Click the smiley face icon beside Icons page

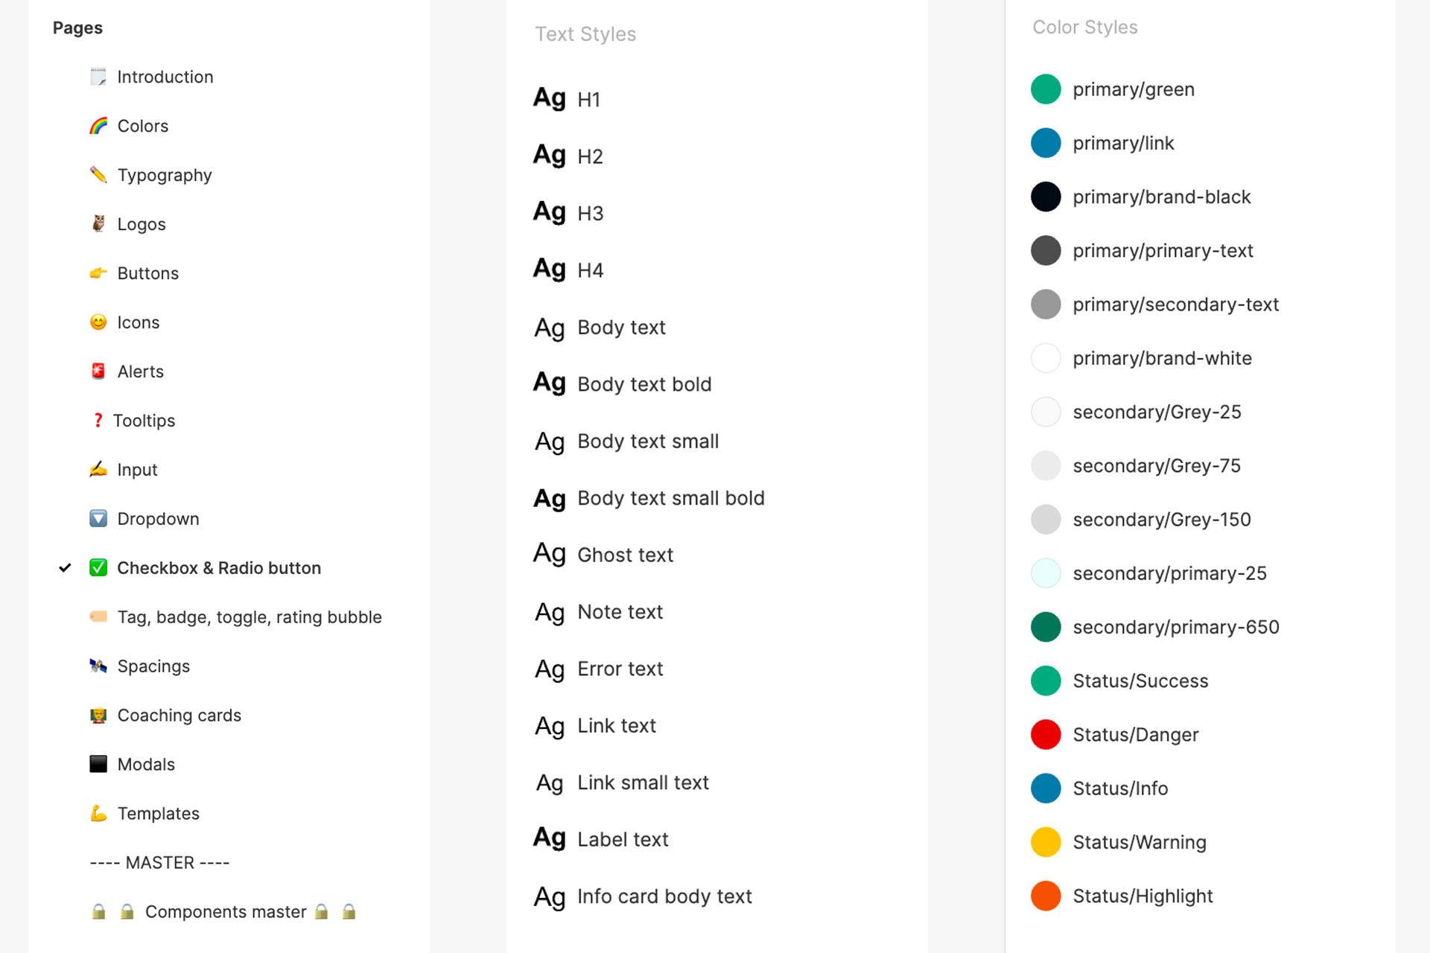98,322
